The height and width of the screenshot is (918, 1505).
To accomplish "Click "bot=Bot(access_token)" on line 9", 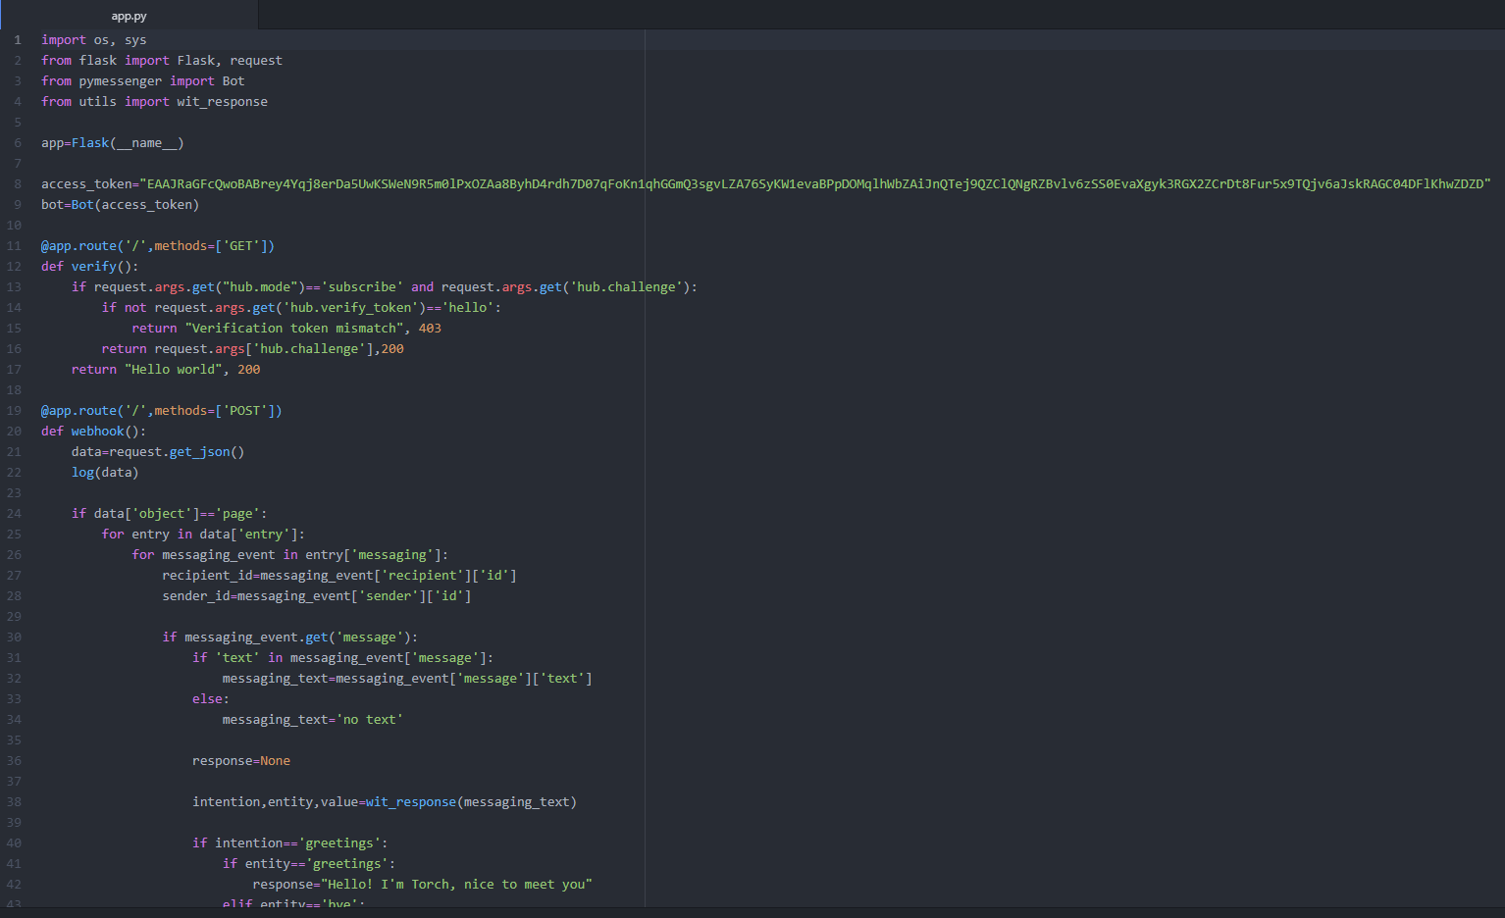I will (121, 205).
